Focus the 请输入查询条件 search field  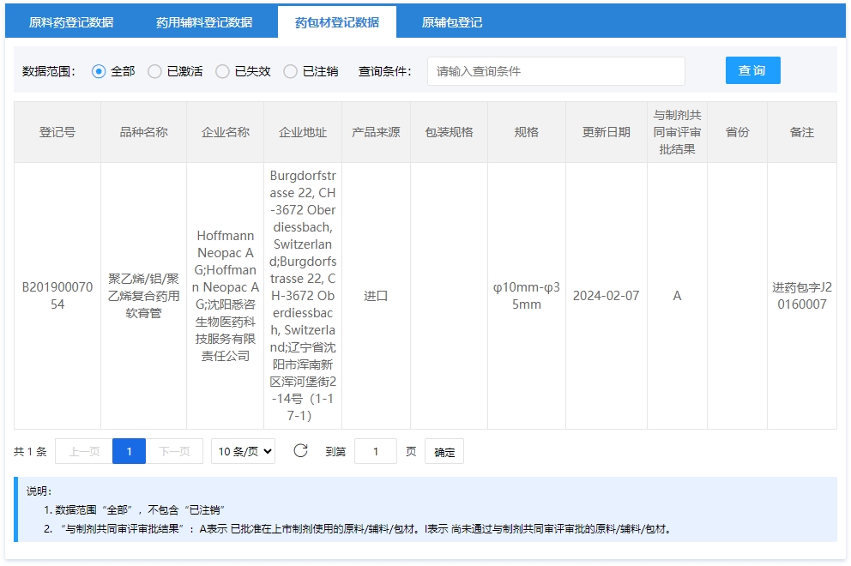tap(556, 71)
